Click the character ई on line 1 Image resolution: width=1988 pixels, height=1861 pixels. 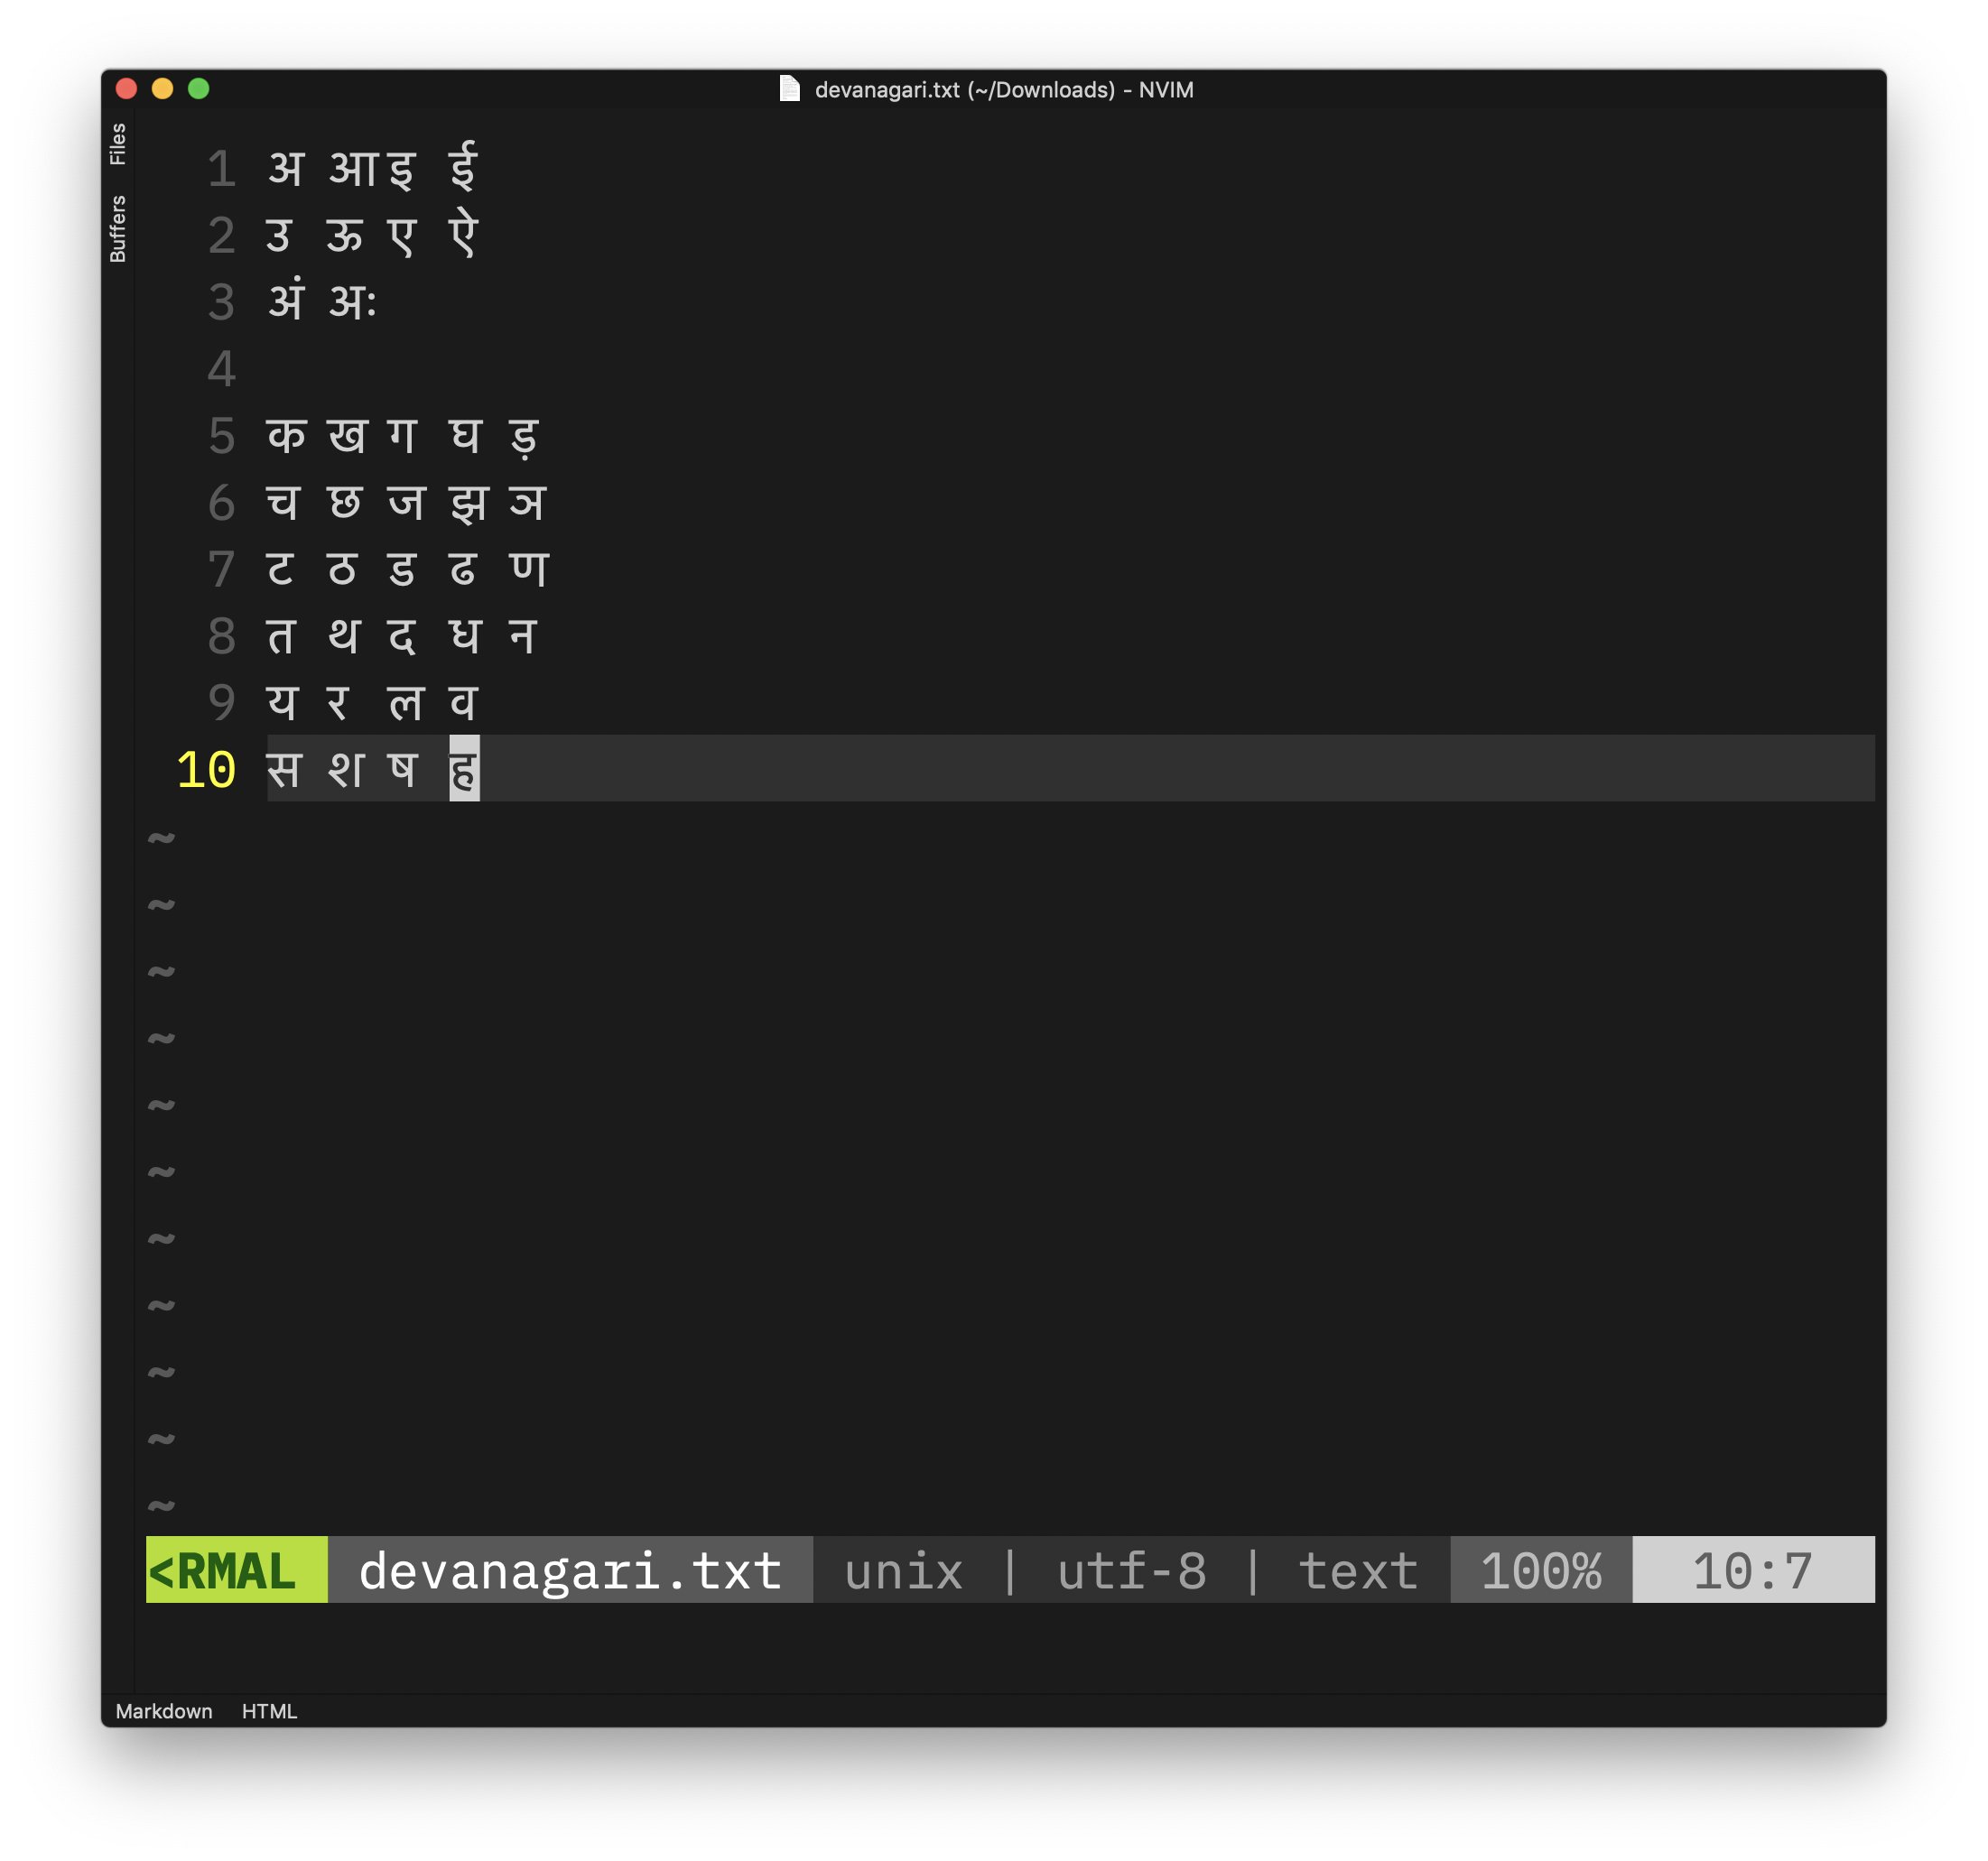463,166
